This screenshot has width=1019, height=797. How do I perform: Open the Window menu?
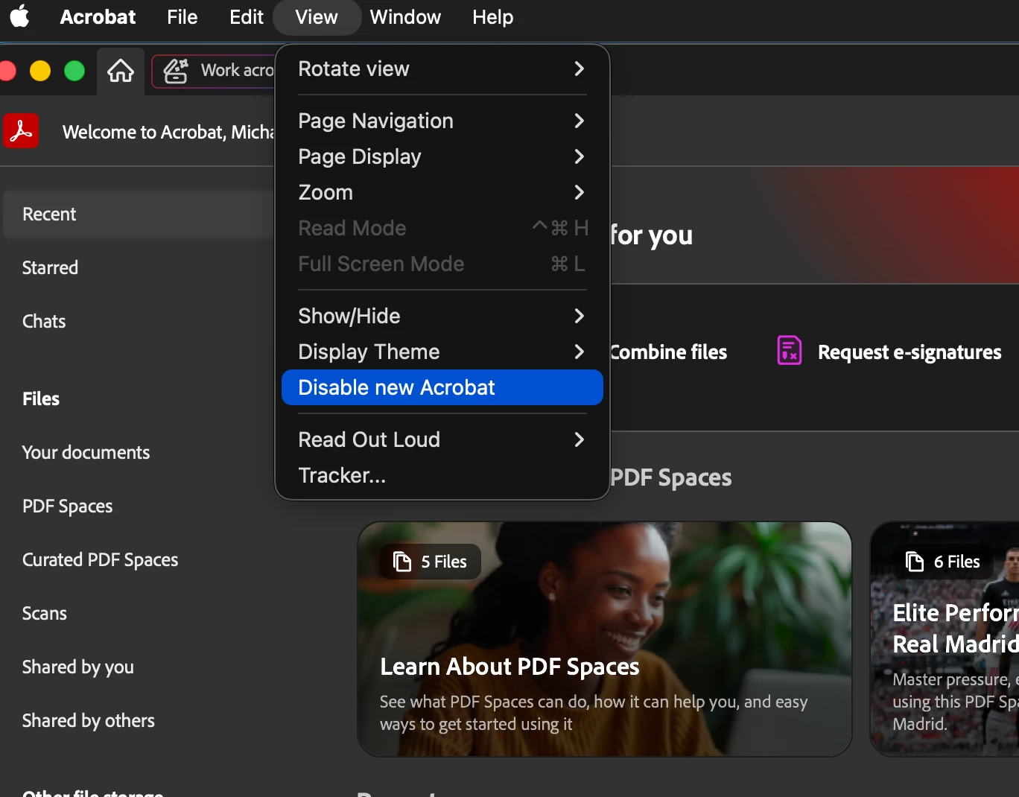[405, 16]
